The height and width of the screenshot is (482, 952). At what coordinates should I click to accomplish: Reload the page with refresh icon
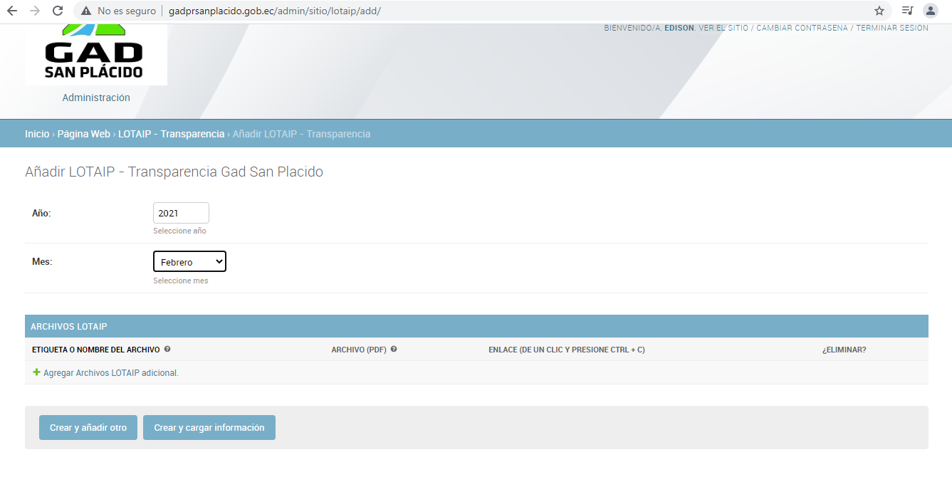58,11
